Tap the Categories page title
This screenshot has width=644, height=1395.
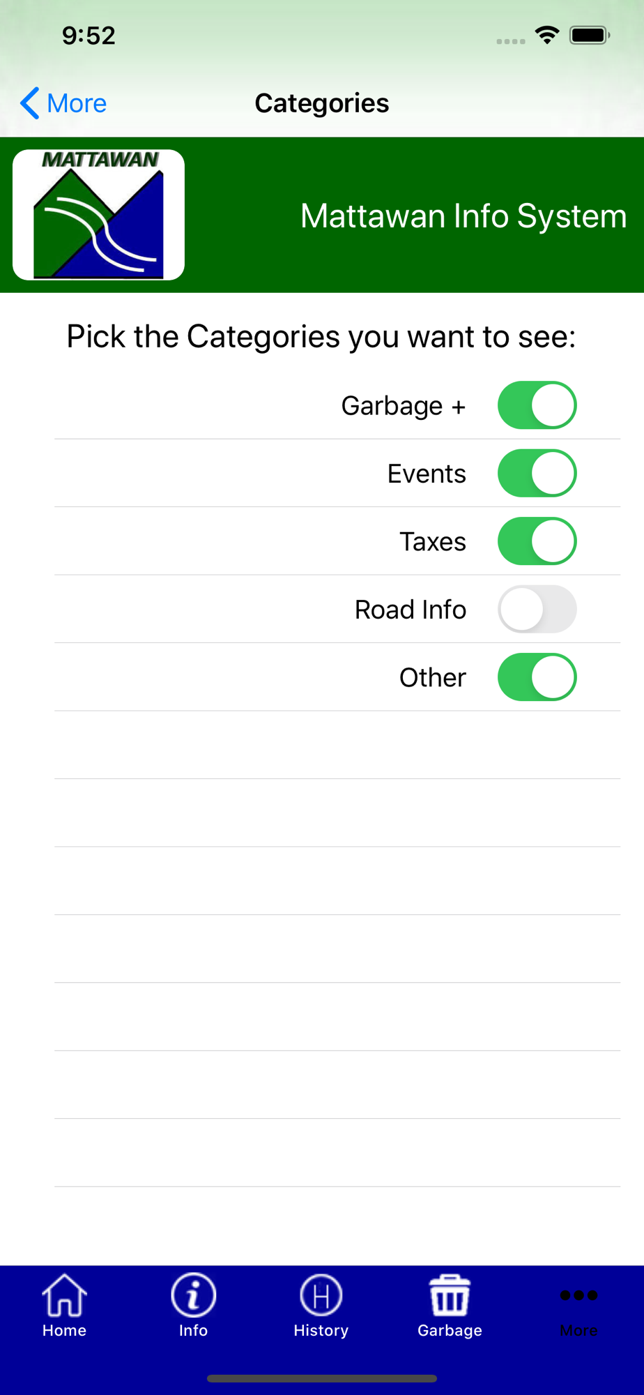[x=322, y=103]
